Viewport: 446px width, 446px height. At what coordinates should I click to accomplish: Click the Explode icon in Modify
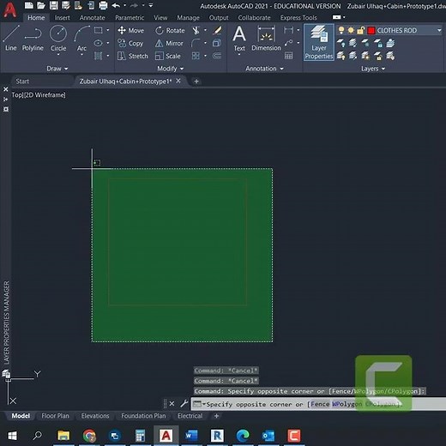(217, 43)
